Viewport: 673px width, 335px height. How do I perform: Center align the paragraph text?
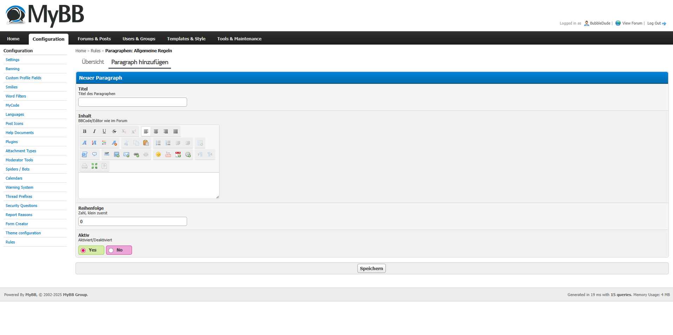[156, 131]
